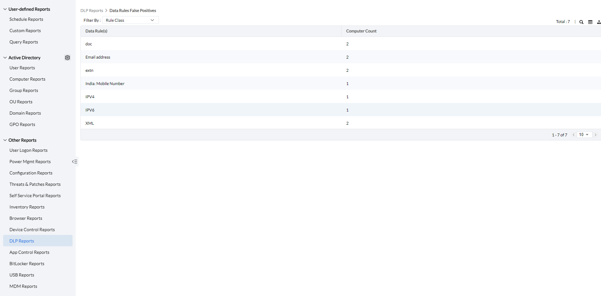
Task: Open Threats & Patches Reports
Action: click(35, 184)
